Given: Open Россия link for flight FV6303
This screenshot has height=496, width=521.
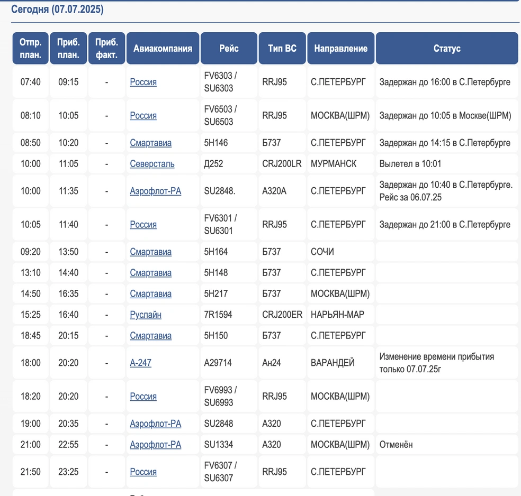Looking at the screenshot, I should pos(143,82).
